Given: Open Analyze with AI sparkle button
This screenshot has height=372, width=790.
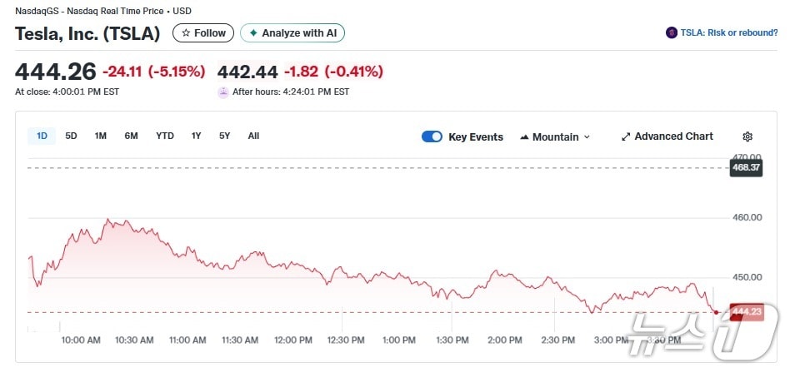Looking at the screenshot, I should tap(292, 33).
